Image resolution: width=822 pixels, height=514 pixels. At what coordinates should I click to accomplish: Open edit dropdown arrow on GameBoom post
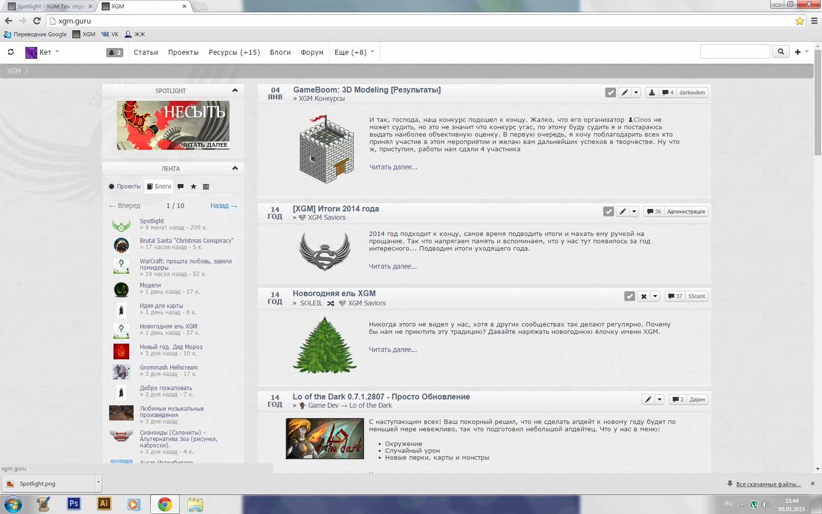[636, 93]
